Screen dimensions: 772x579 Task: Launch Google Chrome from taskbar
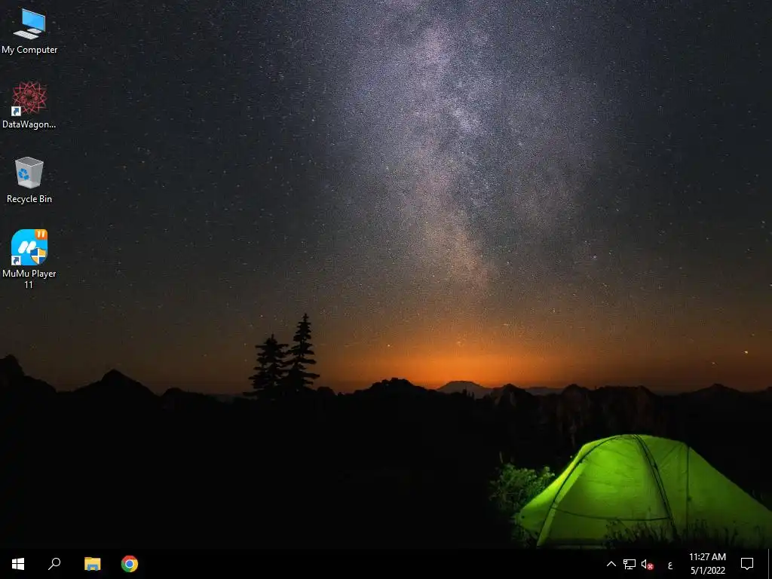pyautogui.click(x=130, y=564)
